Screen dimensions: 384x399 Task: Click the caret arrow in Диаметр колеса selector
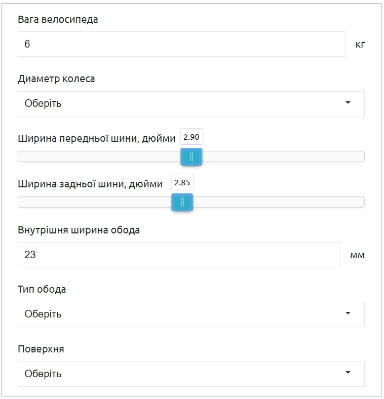tap(348, 103)
